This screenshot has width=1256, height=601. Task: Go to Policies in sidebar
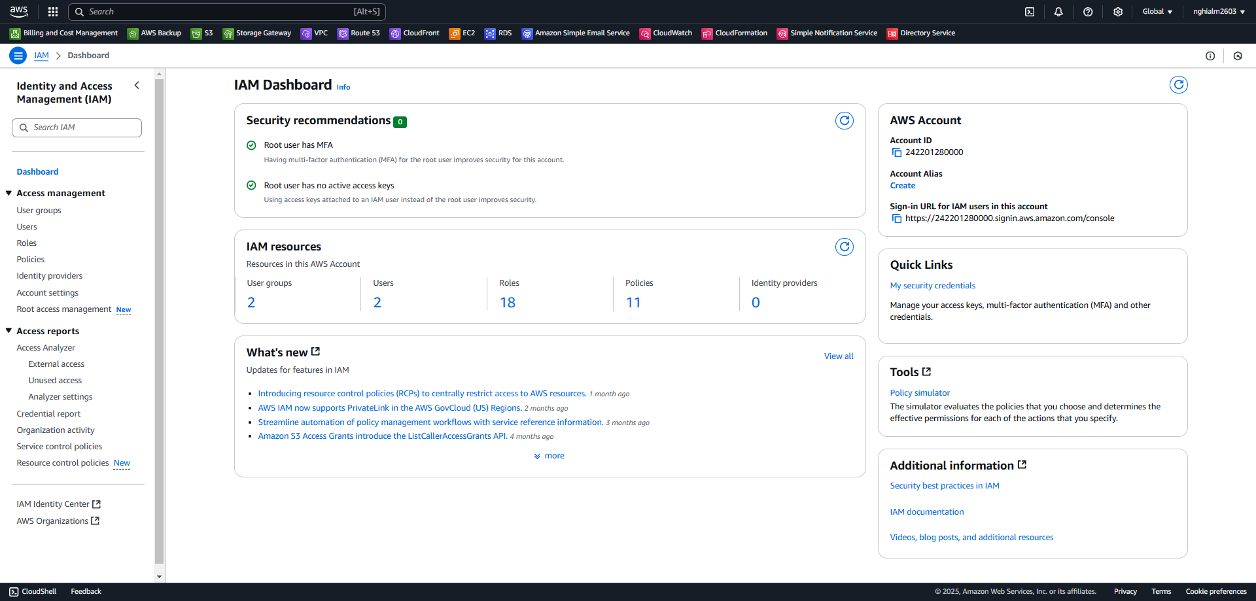31,260
